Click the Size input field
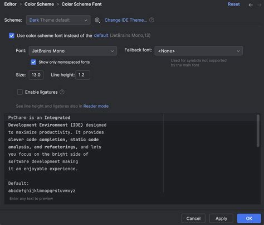The width and height of the screenshot is (264, 225). click(x=36, y=75)
